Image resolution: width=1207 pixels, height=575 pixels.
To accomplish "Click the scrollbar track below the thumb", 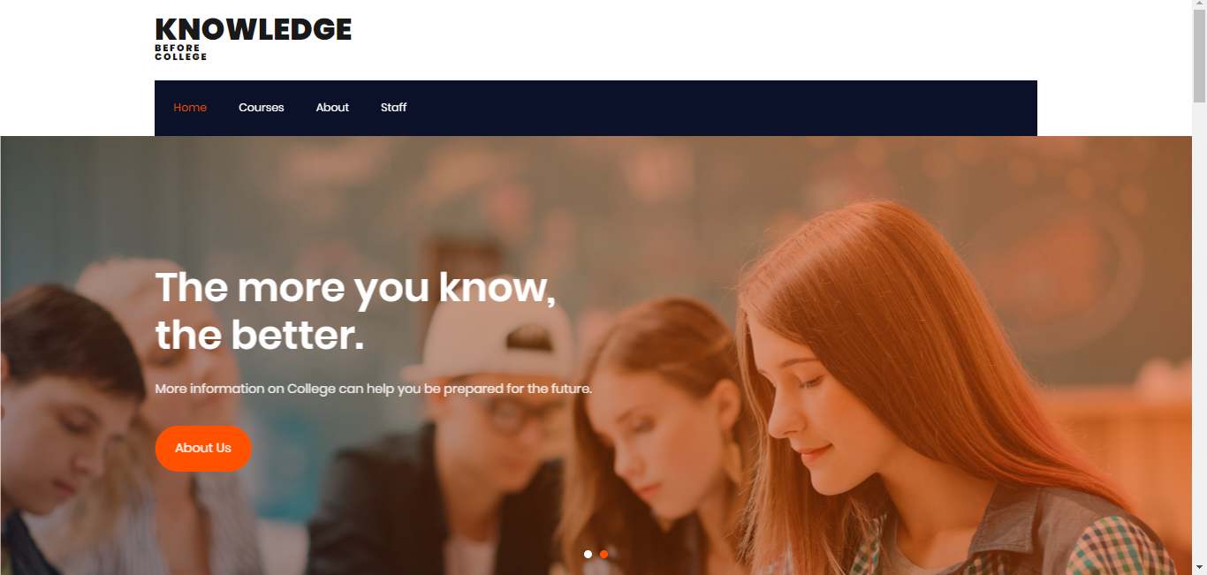I will (x=1199, y=331).
